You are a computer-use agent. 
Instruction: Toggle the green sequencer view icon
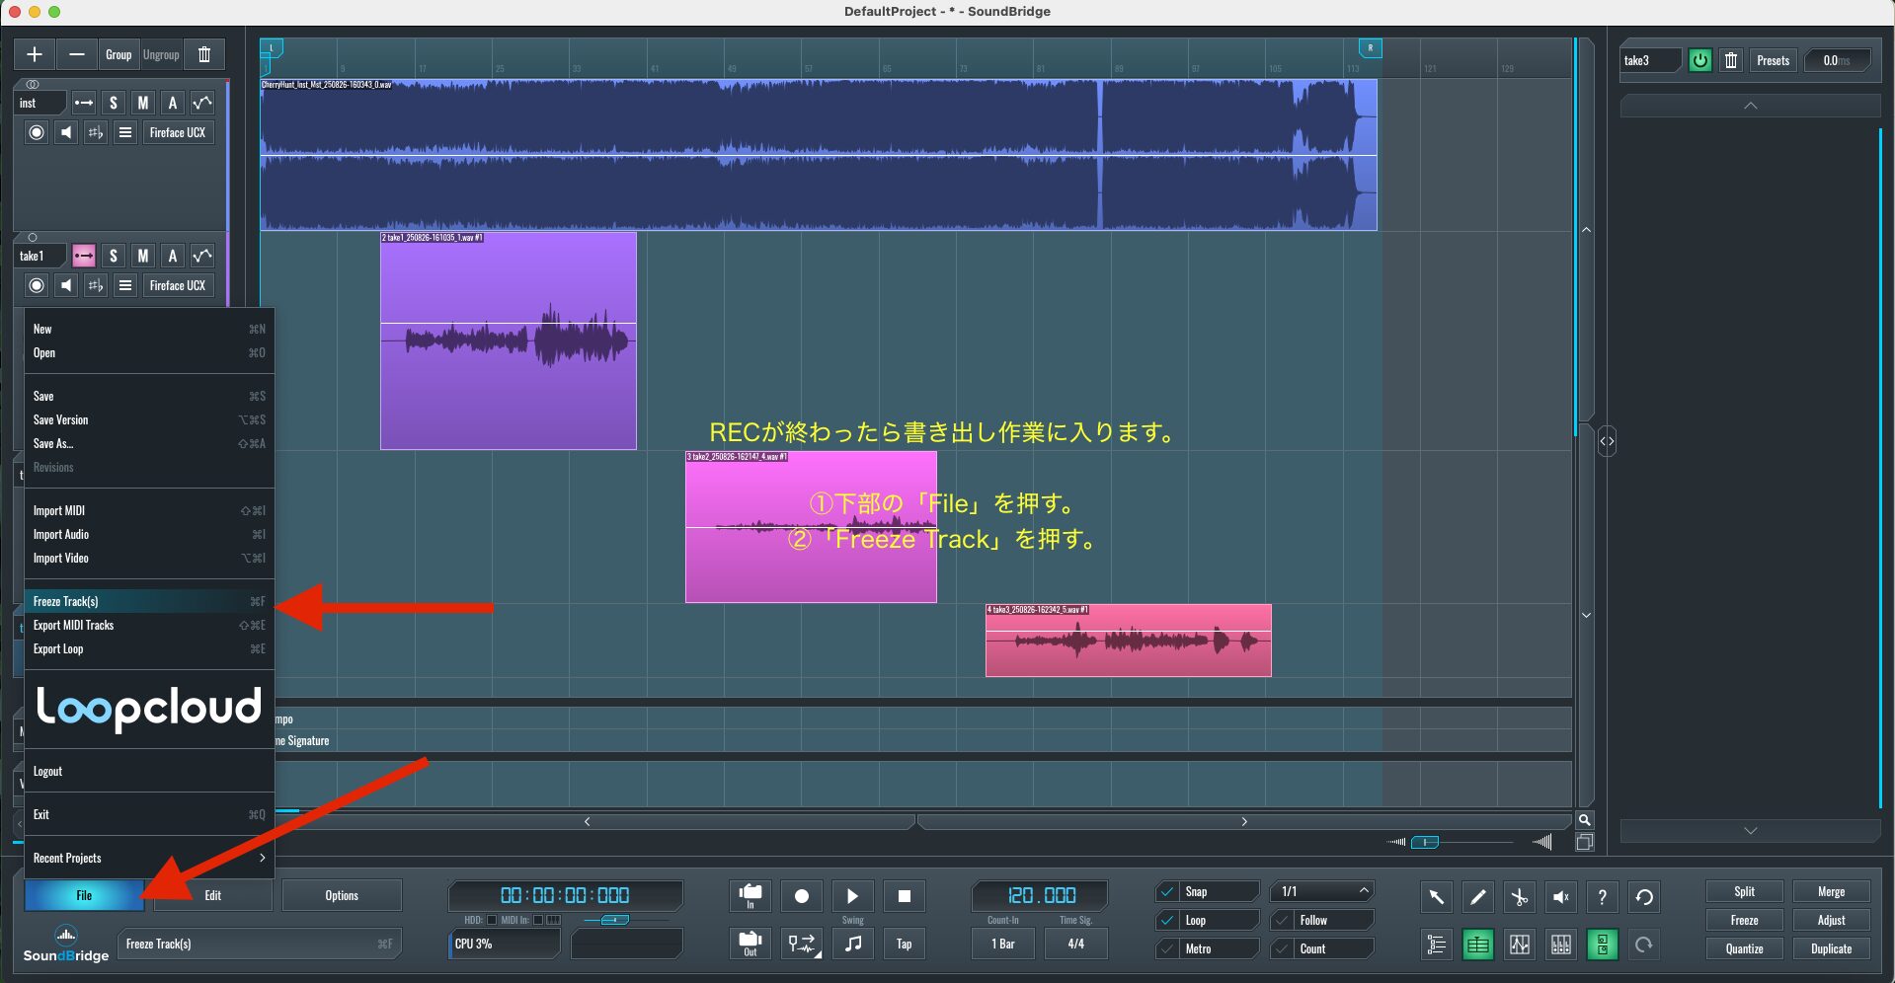click(x=1478, y=945)
